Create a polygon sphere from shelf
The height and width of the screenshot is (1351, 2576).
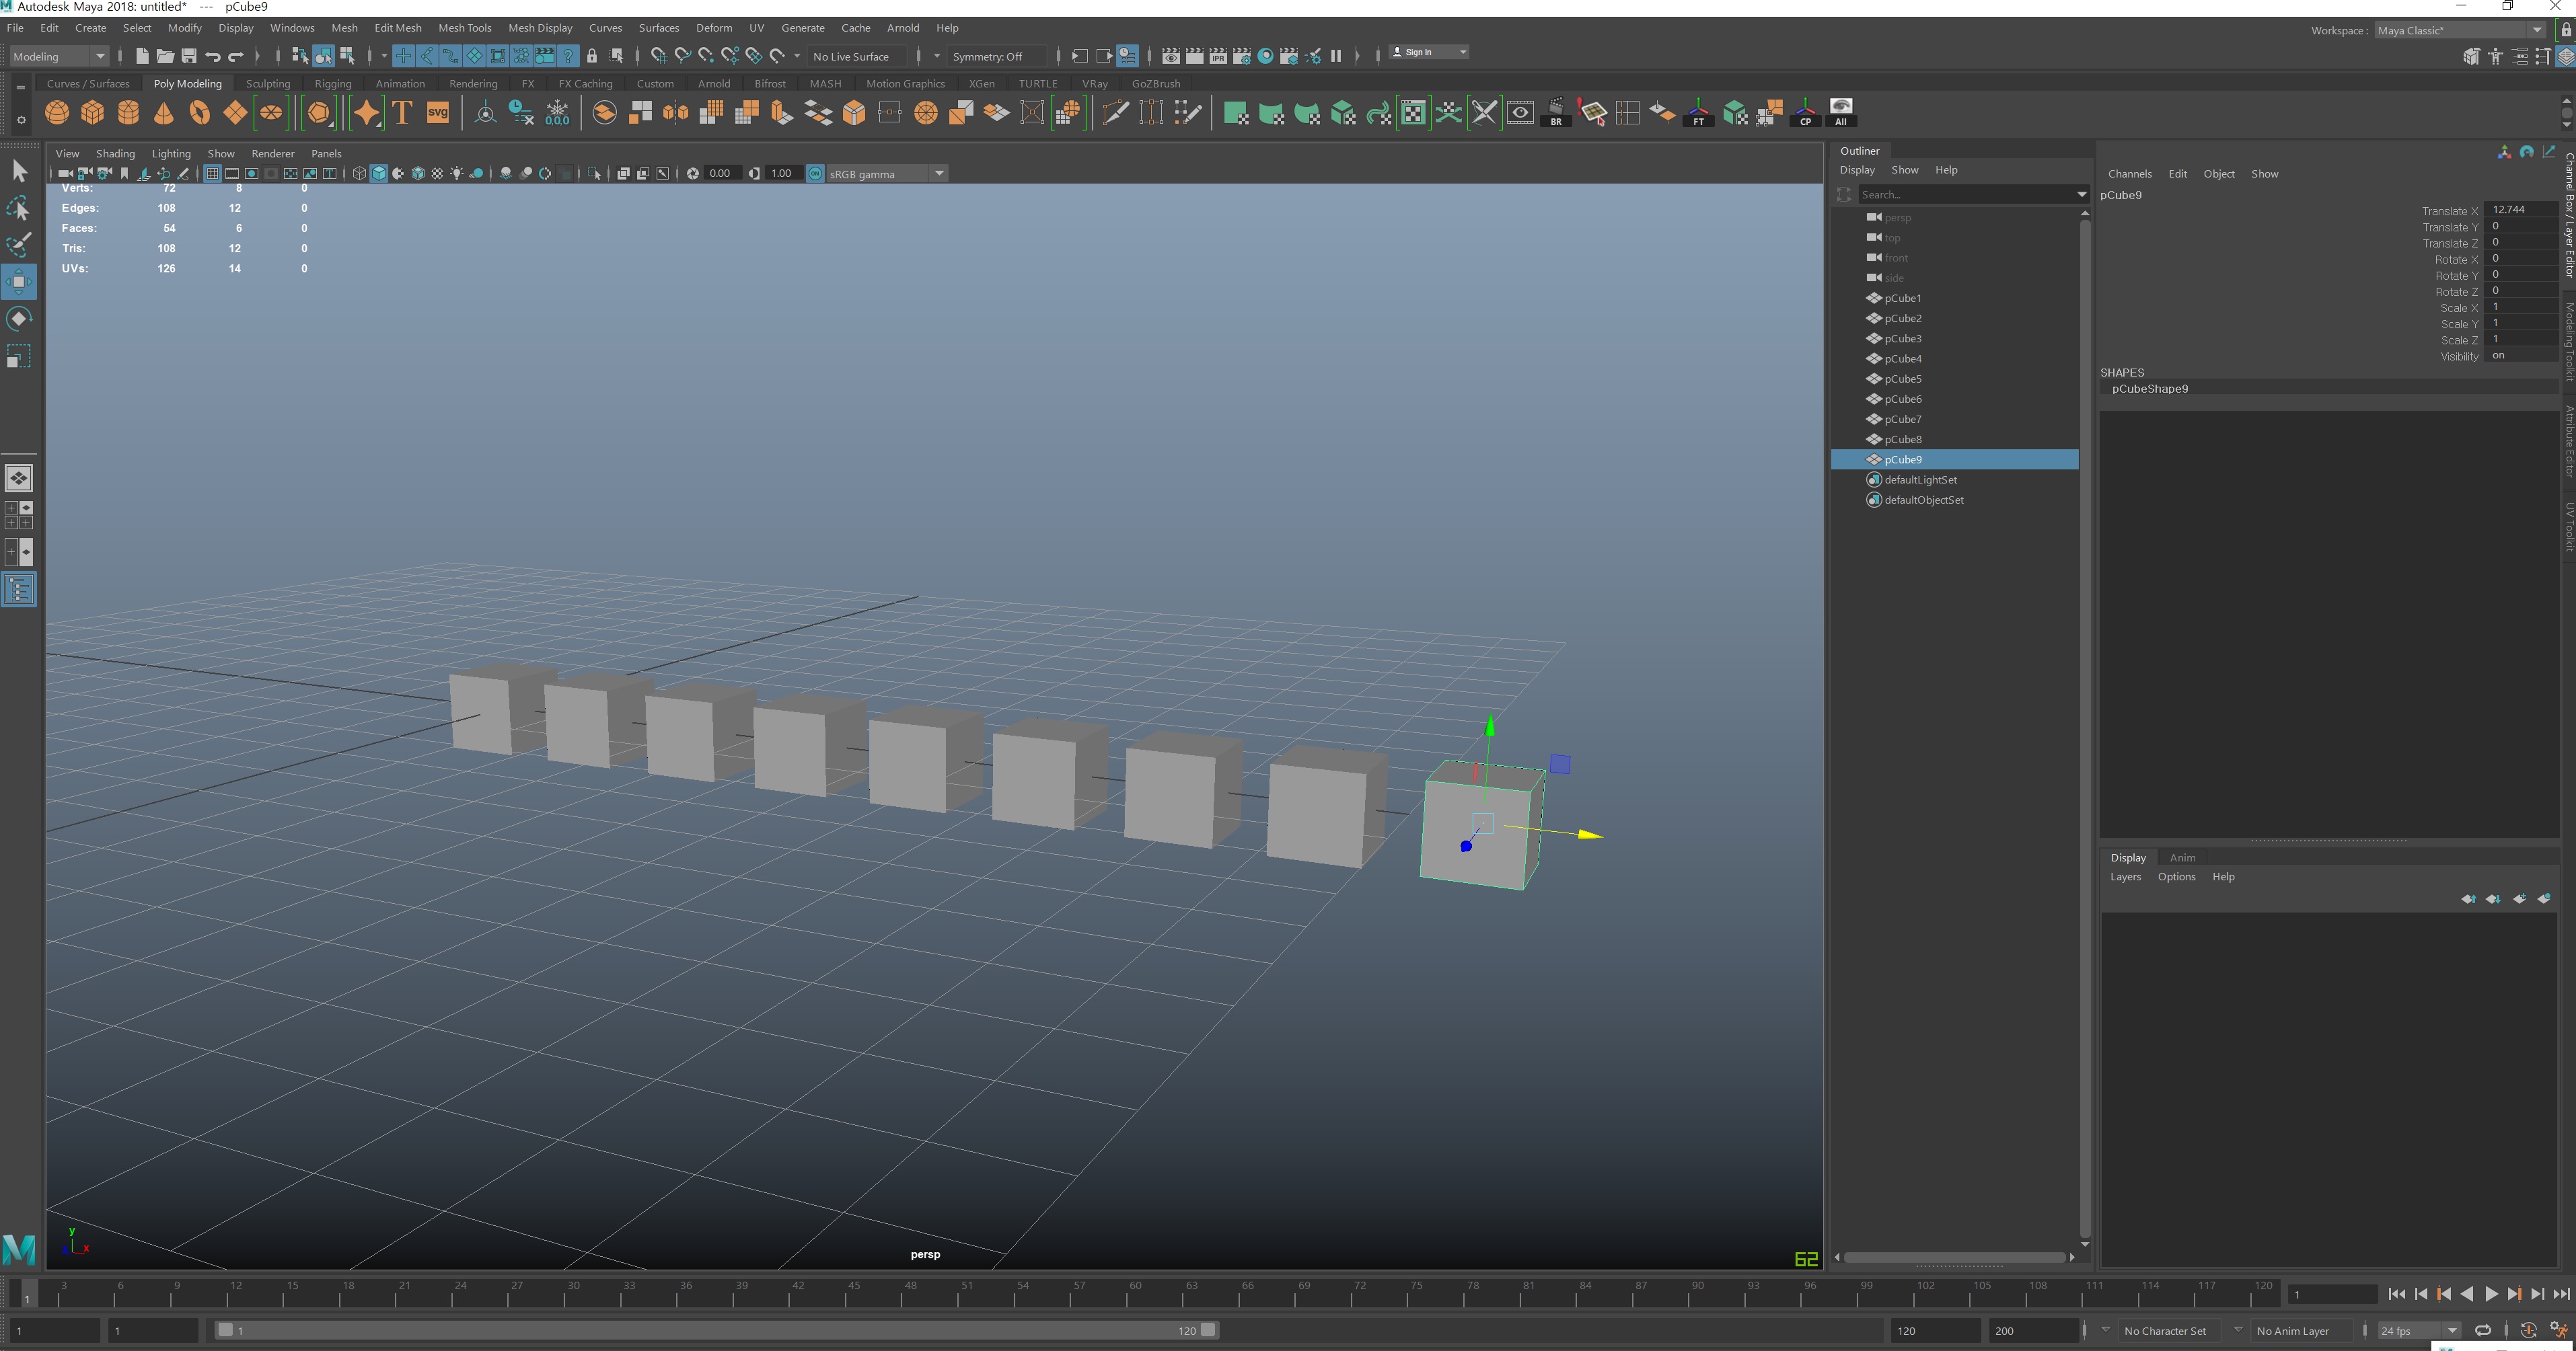pos(57,113)
